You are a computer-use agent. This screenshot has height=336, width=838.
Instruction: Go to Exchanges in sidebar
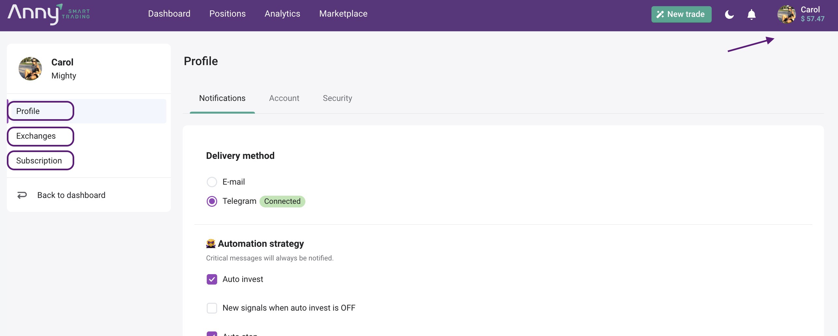point(36,136)
